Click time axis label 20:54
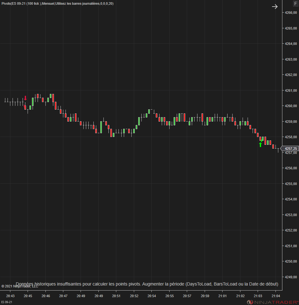The width and height of the screenshot is (299, 305). [152, 296]
